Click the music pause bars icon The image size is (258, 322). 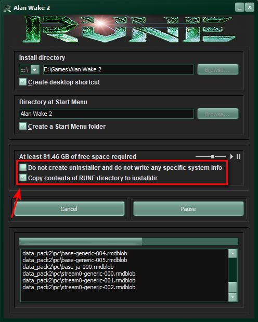click(x=238, y=157)
